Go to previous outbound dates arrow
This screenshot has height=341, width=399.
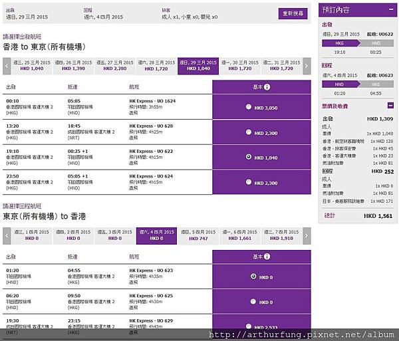[x=7, y=66]
